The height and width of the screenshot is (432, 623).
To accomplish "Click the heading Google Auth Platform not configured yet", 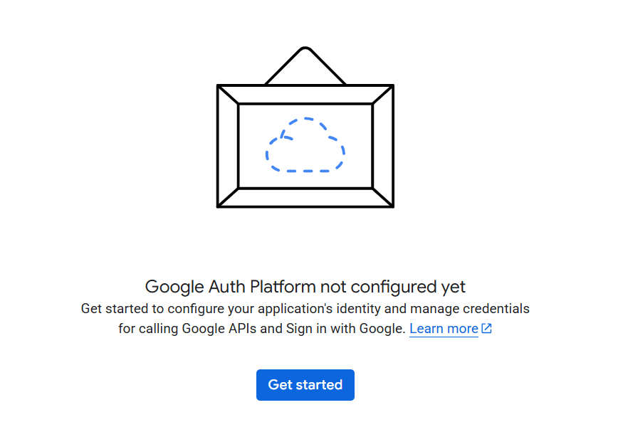I will pyautogui.click(x=305, y=287).
